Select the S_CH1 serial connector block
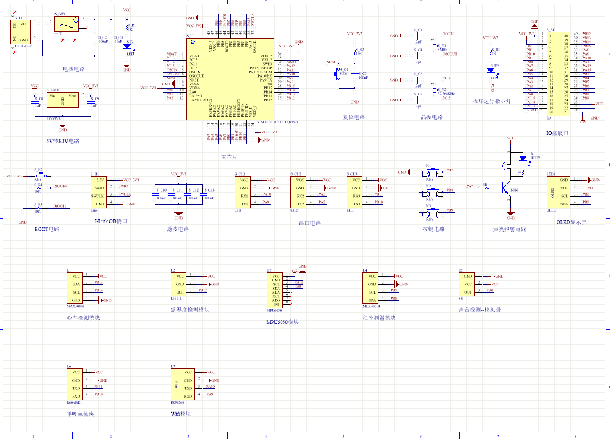The image size is (610, 439). 243,192
